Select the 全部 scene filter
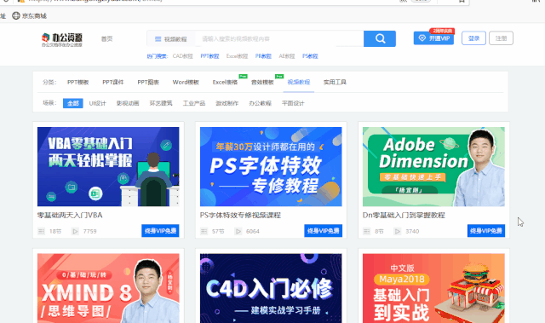This screenshot has width=545, height=323. click(x=73, y=103)
